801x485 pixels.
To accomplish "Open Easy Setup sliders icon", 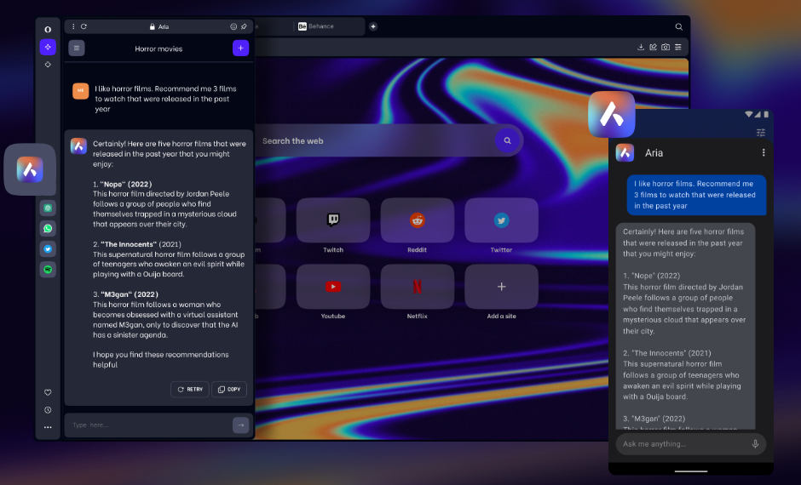I will [678, 47].
